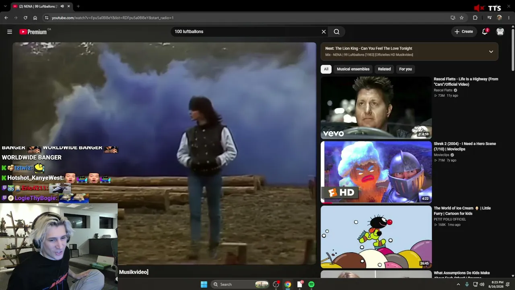
Task: Open 'The World of Ice Cream' title
Action: 462,211
